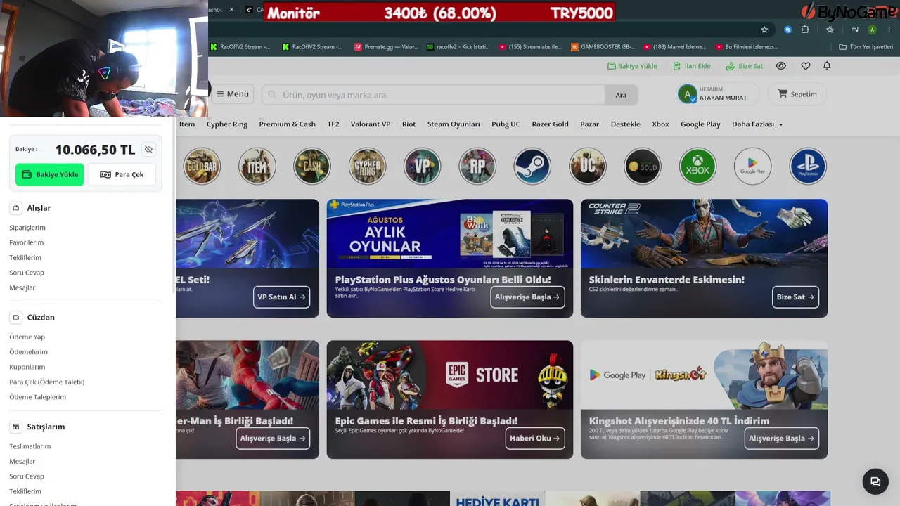
Task: Click the green Bakiye Yükle button in sidebar
Action: coord(50,174)
